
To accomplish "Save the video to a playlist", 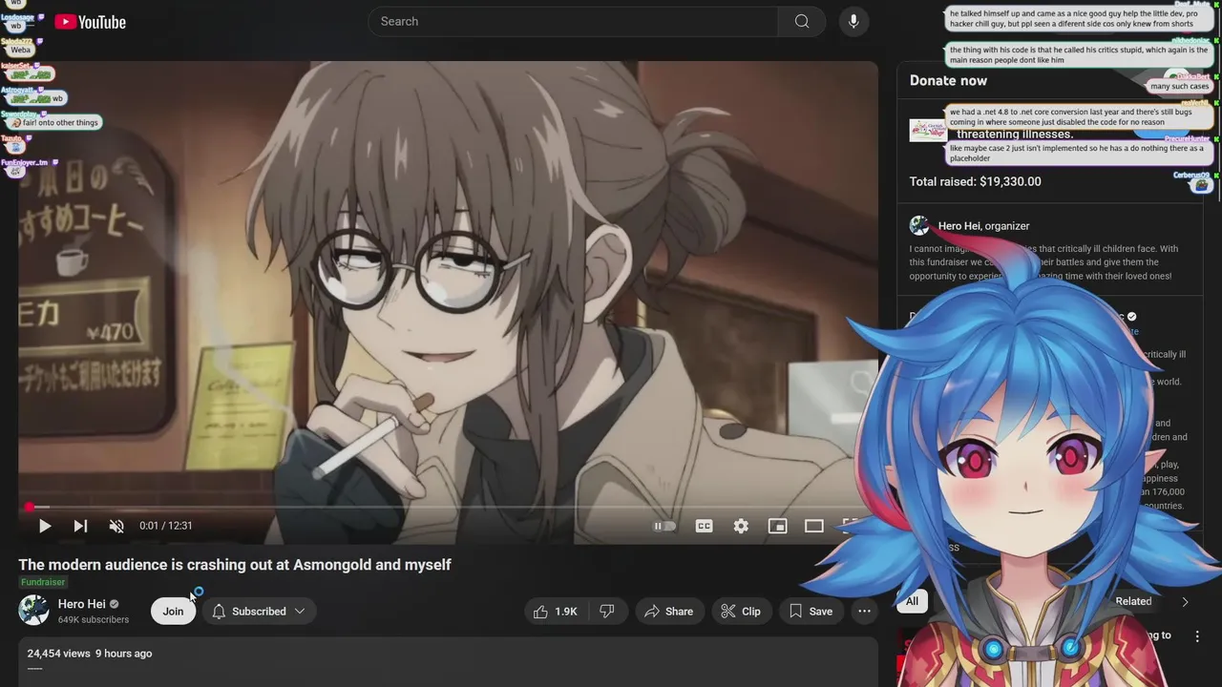I will click(811, 612).
